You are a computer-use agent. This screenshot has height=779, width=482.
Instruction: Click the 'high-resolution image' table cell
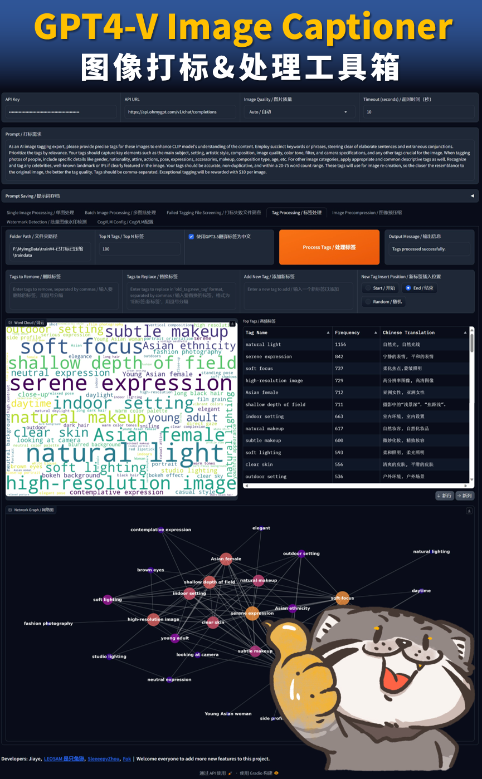287,380
